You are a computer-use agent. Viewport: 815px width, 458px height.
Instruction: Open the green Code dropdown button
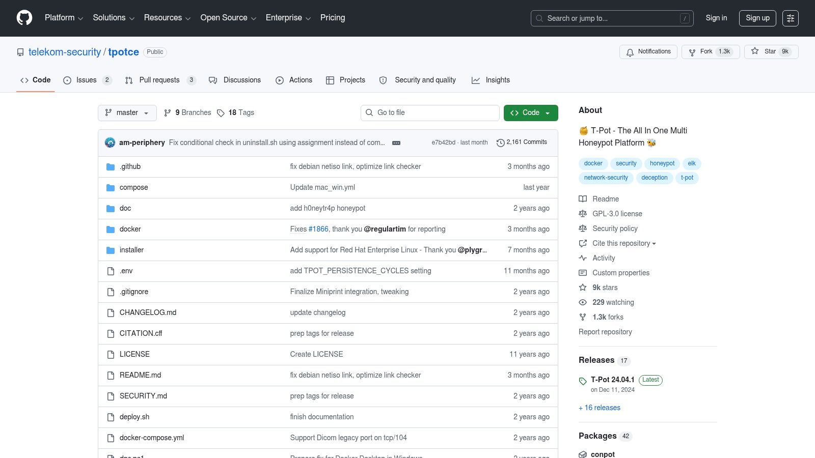(531, 113)
